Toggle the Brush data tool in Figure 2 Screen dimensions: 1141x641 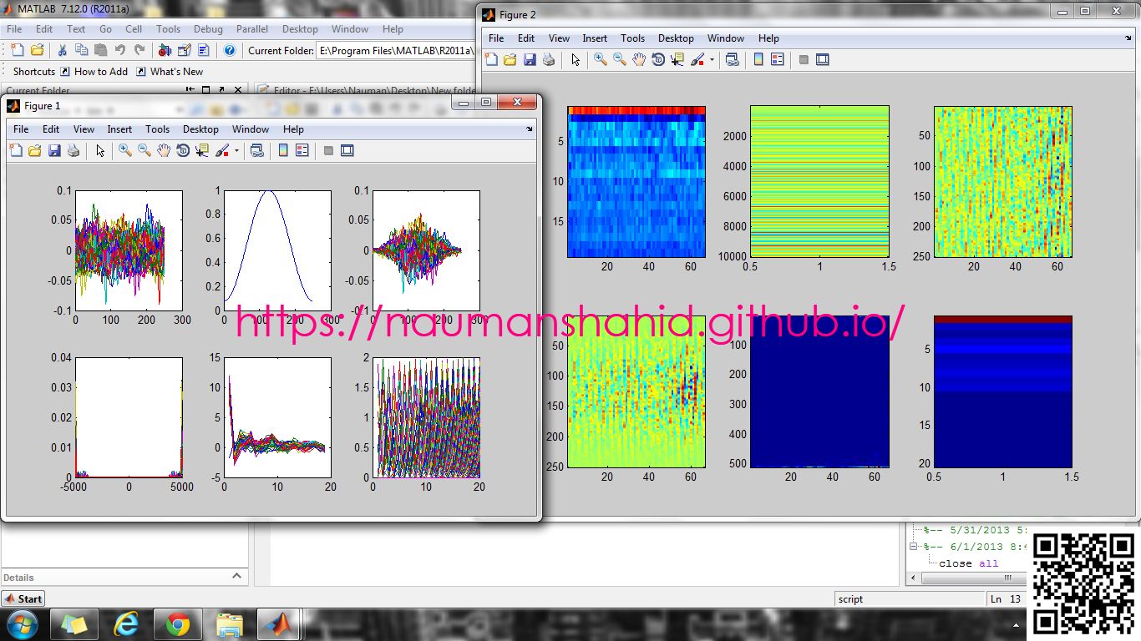pos(697,59)
